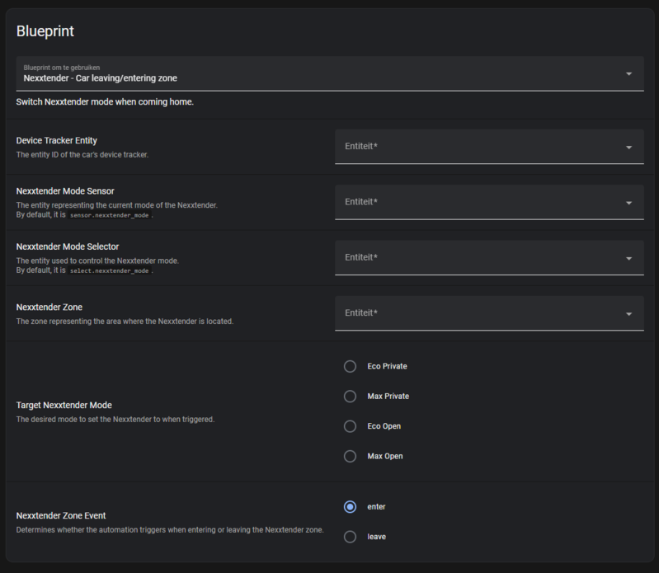The height and width of the screenshot is (573, 659).
Task: Select the enter zone event
Action: pyautogui.click(x=350, y=506)
